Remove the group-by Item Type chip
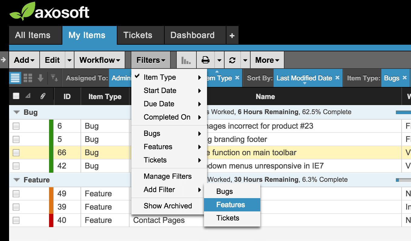Viewport: 411px width, 241px height. pos(237,78)
